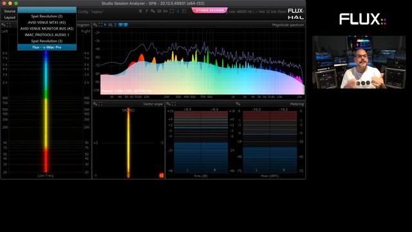Click the FLUX logo in analyzer header

pyautogui.click(x=295, y=11)
